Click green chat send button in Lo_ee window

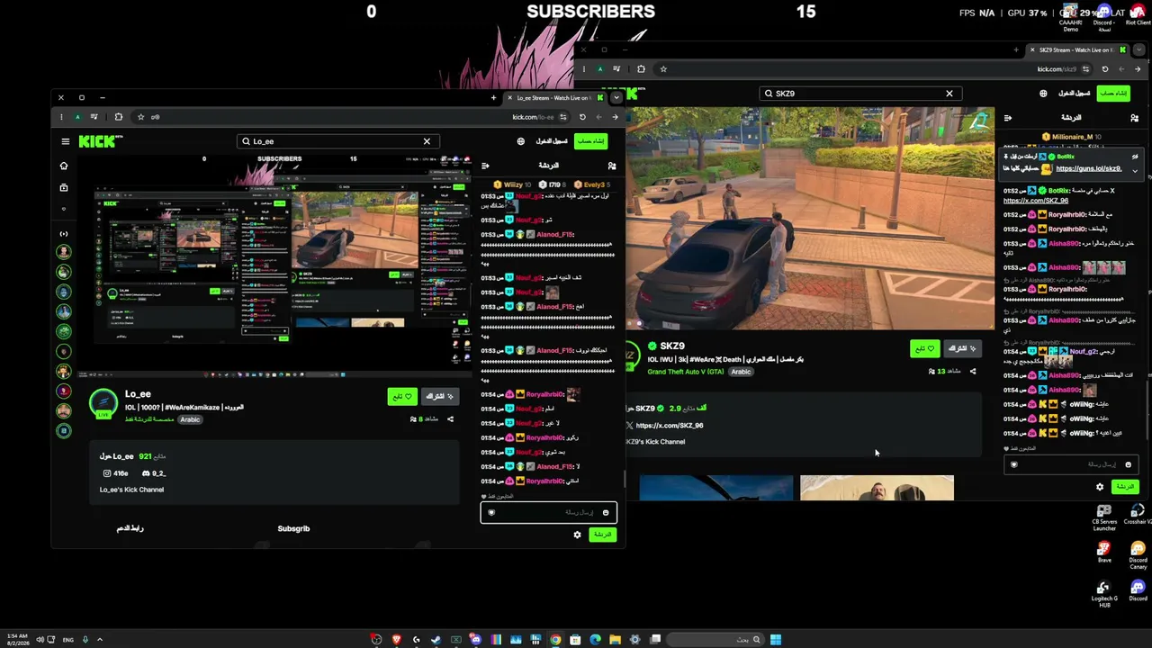(602, 535)
